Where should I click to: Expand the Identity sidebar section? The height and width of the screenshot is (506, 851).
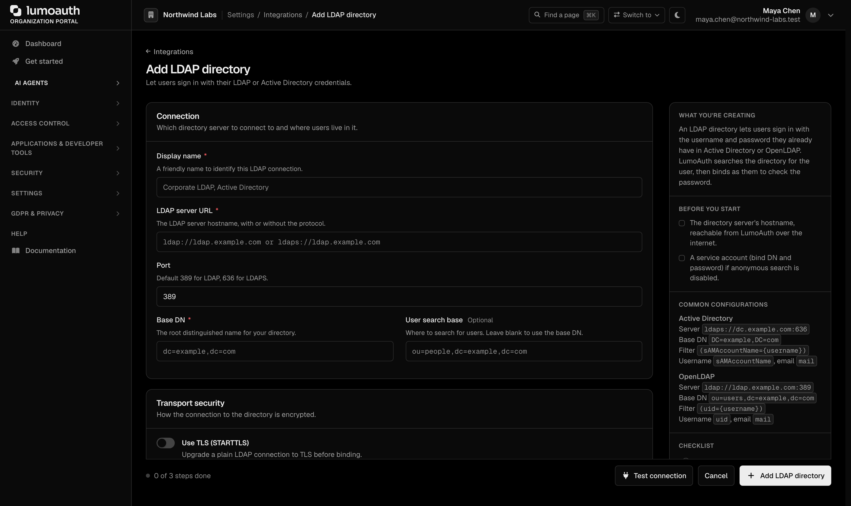point(66,103)
